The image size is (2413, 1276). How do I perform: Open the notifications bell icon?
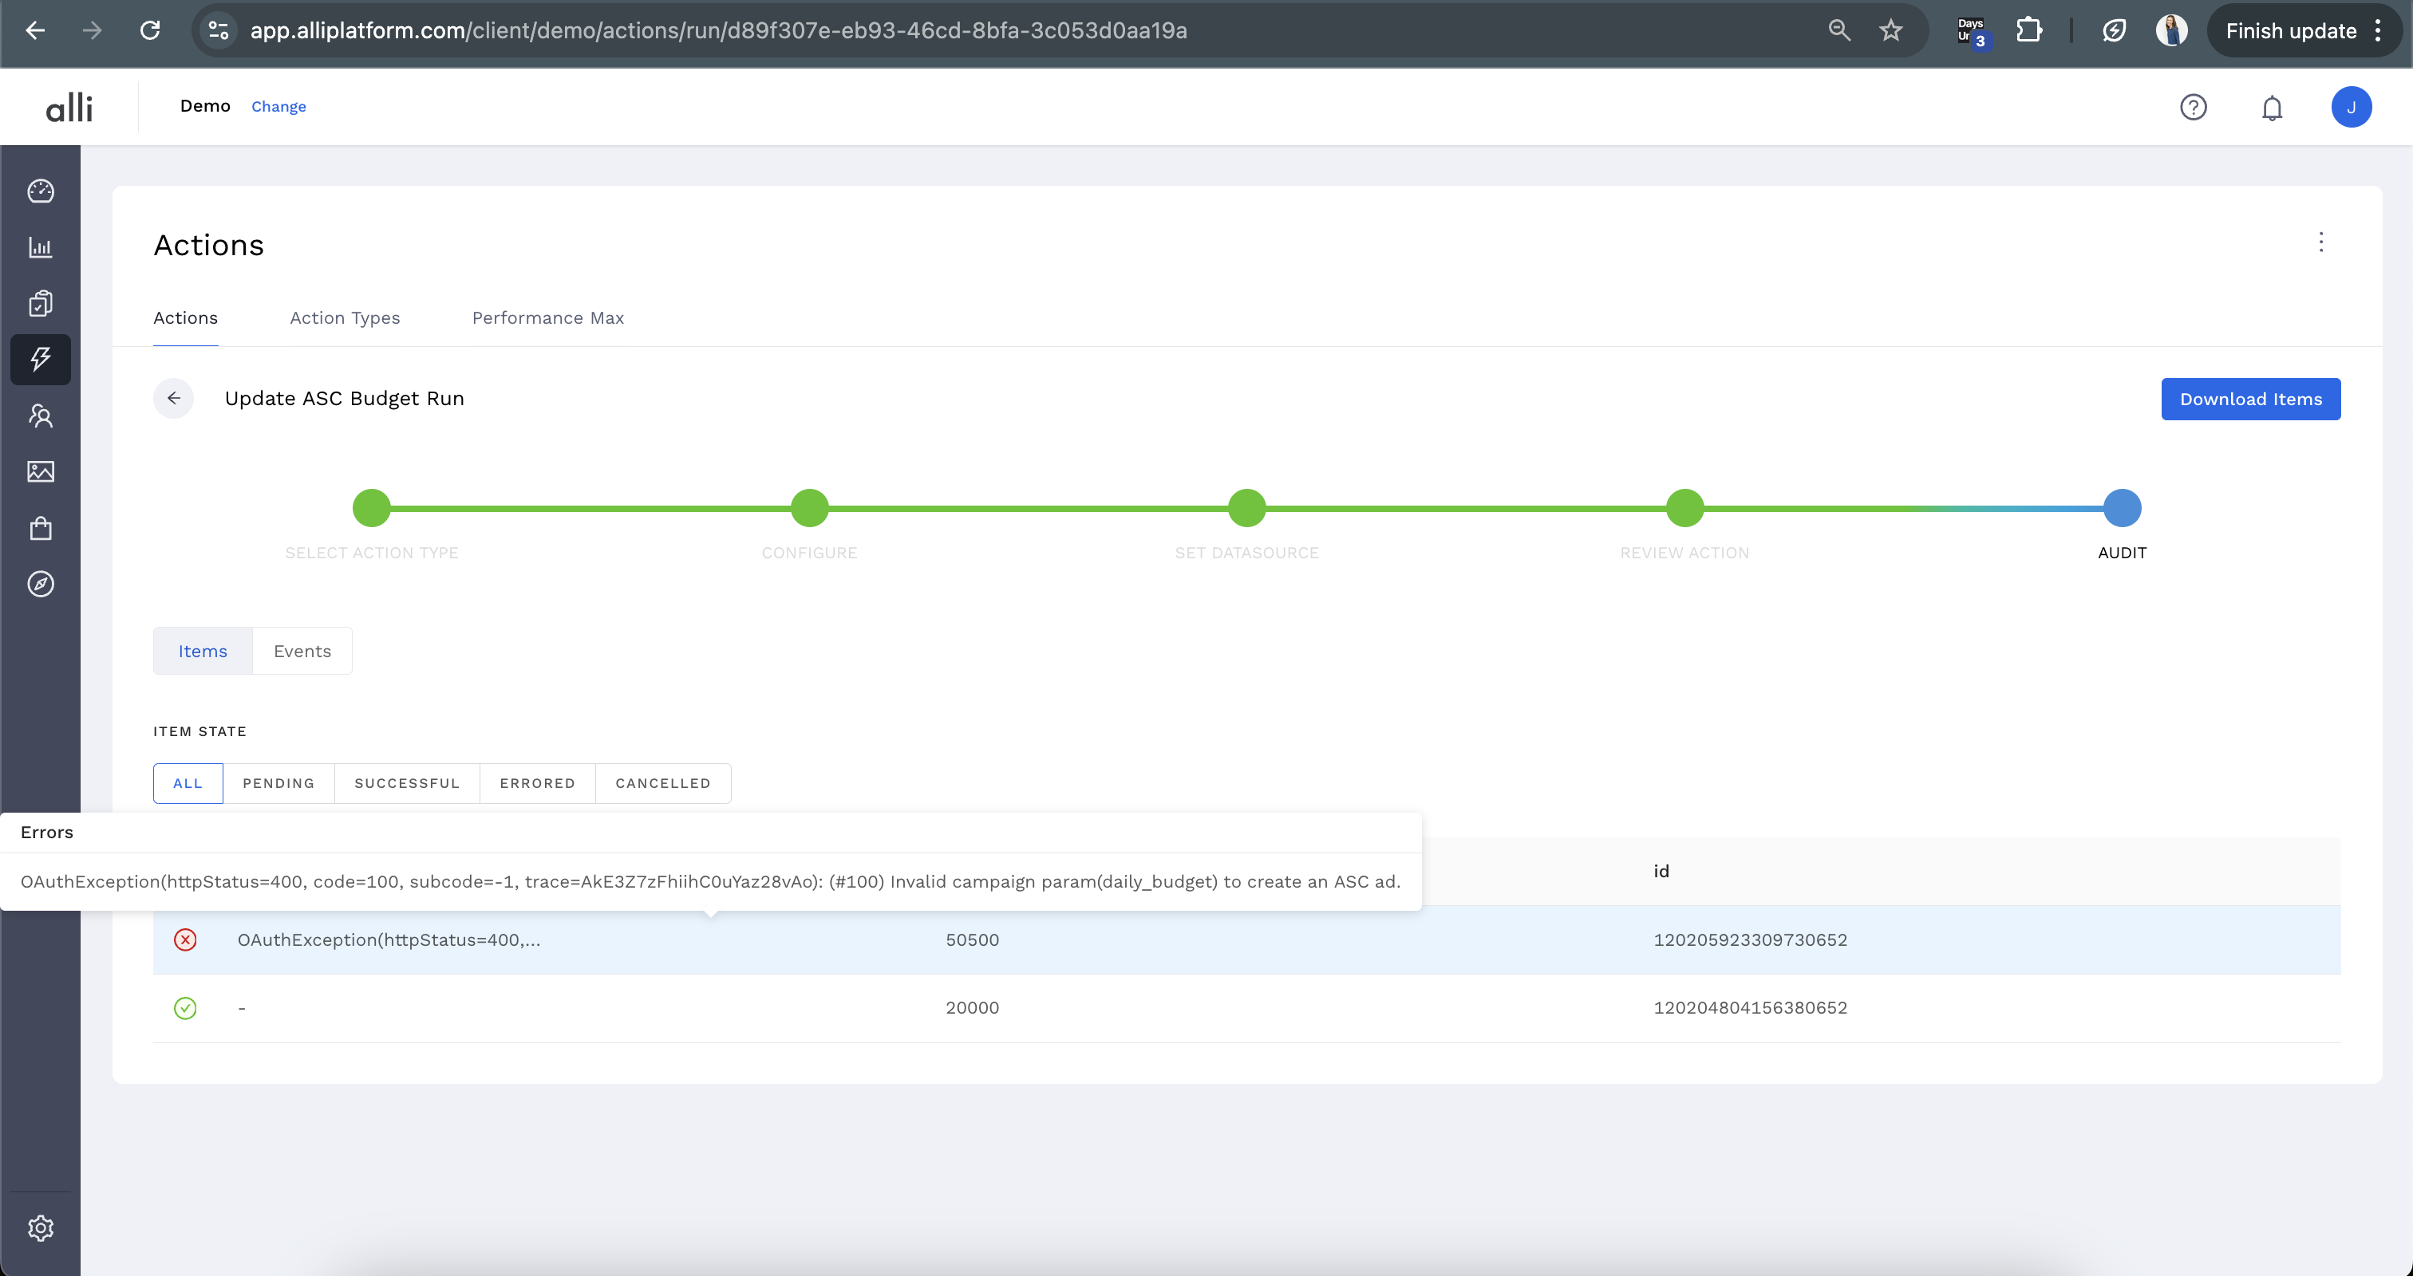2272,108
